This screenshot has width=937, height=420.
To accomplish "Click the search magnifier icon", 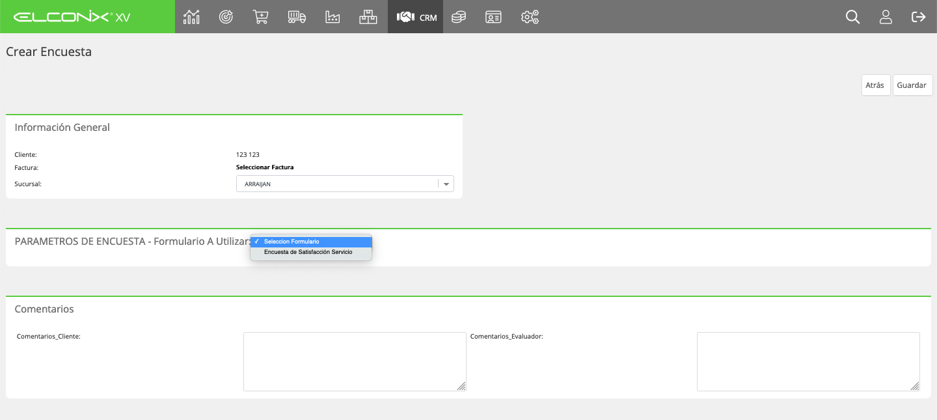I will click(852, 17).
